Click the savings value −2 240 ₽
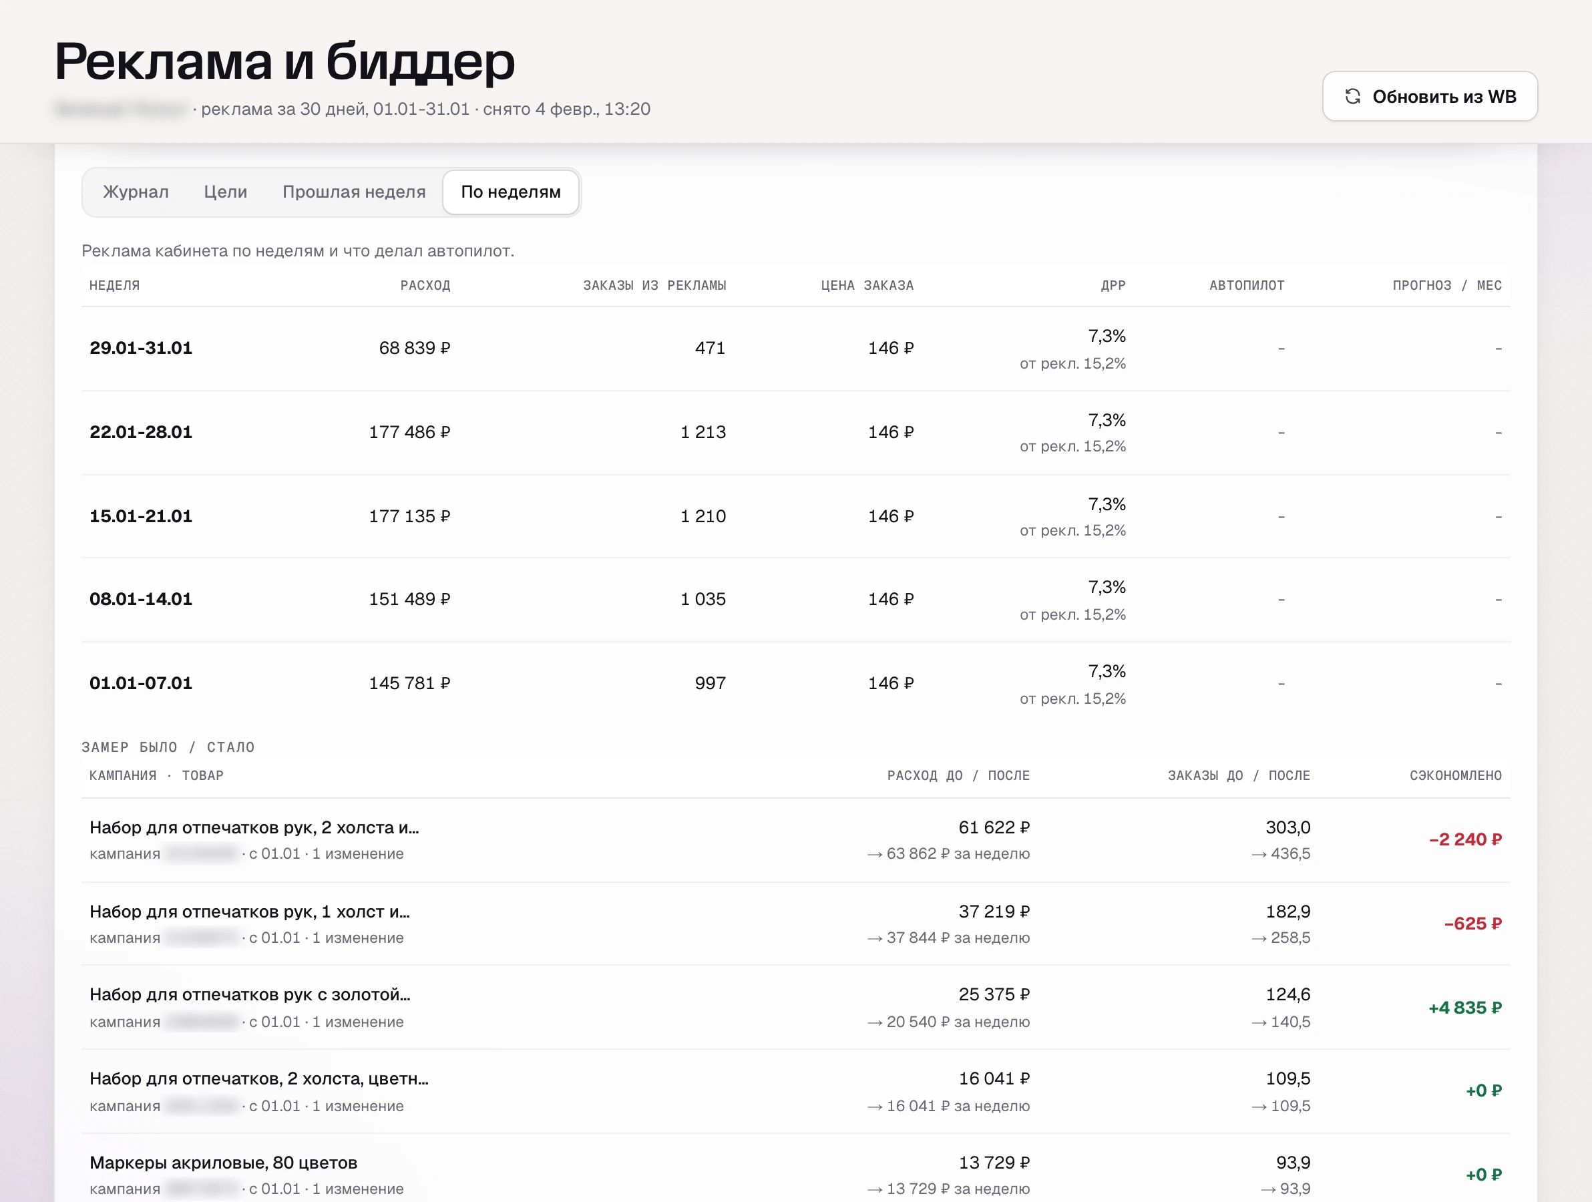The image size is (1592, 1202). (x=1465, y=840)
